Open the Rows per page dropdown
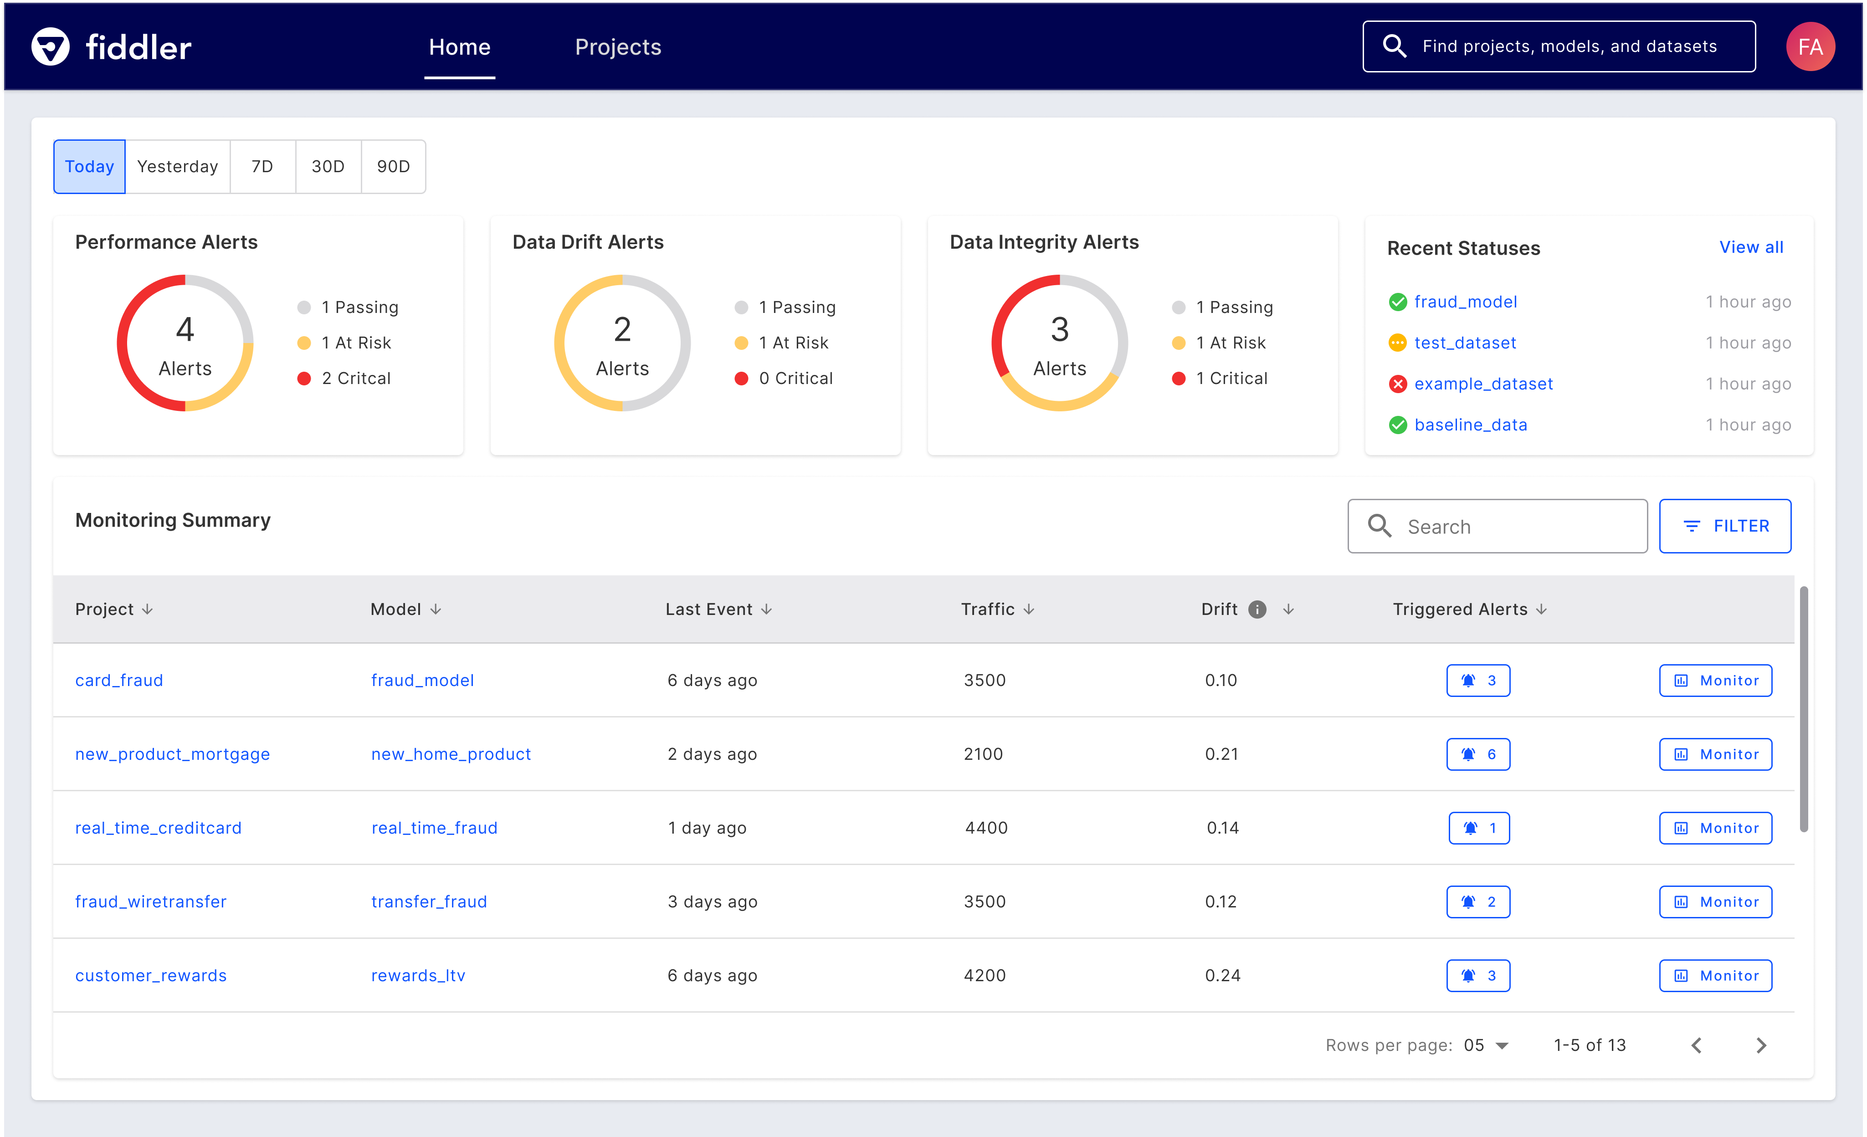 (x=1486, y=1045)
